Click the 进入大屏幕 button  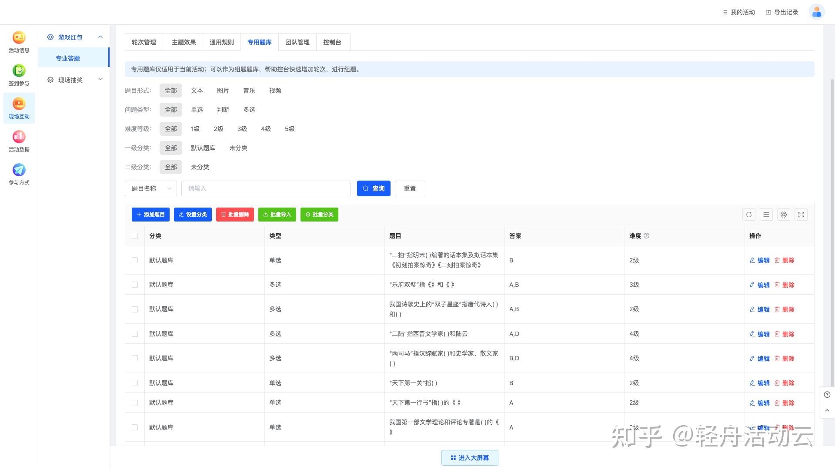(470, 458)
